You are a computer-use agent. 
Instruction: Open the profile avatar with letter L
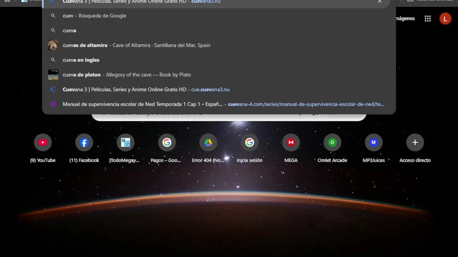[445, 19]
